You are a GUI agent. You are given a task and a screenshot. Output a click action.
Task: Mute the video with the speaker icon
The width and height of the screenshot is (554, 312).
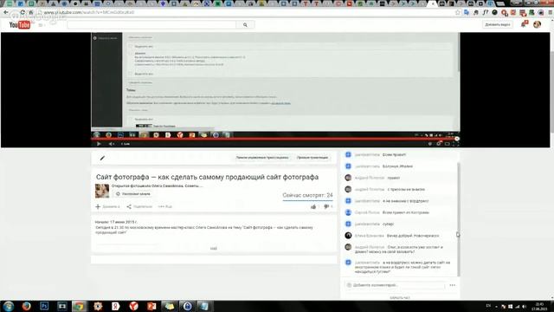pyautogui.click(x=111, y=144)
